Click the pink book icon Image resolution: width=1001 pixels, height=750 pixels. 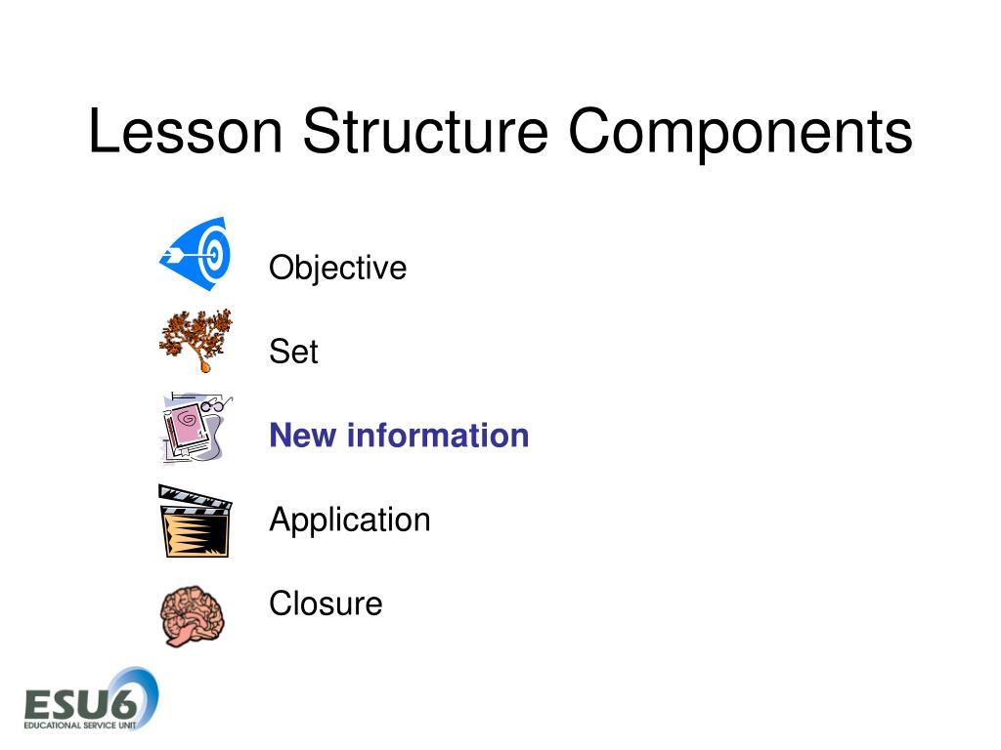(x=187, y=432)
